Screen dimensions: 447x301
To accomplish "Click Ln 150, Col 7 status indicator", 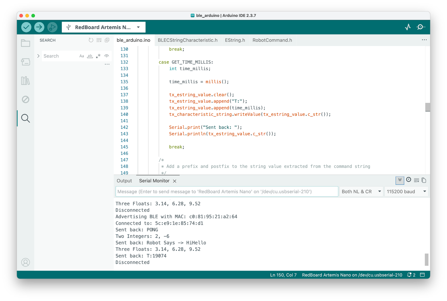I will [x=283, y=275].
